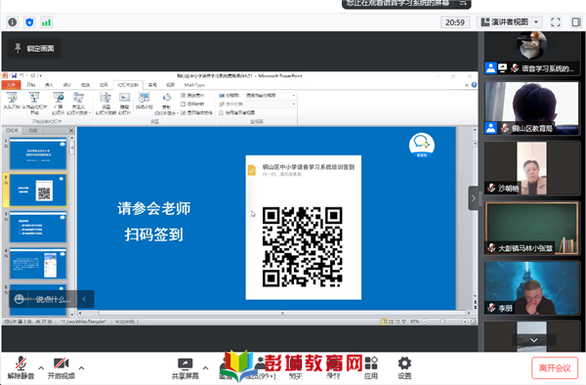
Task: Unmute microphone with 解除静音
Action: pos(21,367)
